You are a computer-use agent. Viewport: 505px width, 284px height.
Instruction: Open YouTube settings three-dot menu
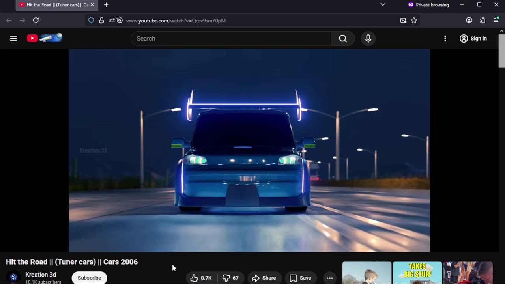[445, 38]
